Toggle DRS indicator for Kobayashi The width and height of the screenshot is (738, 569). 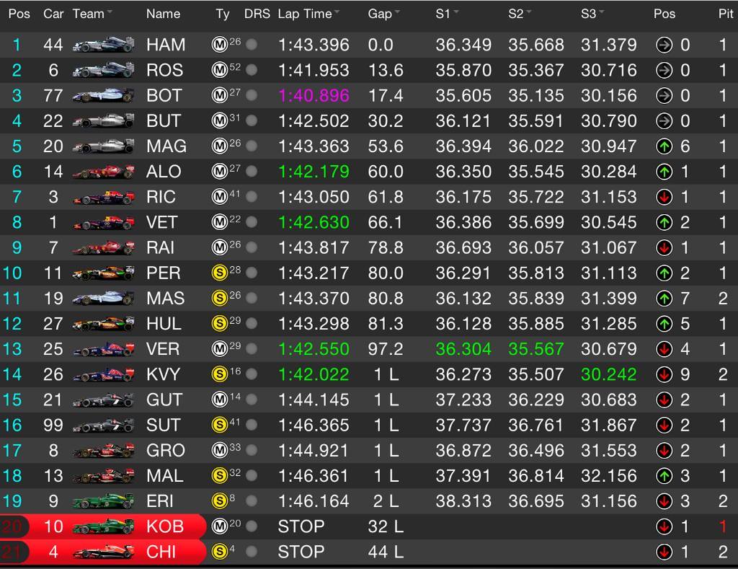click(x=252, y=526)
